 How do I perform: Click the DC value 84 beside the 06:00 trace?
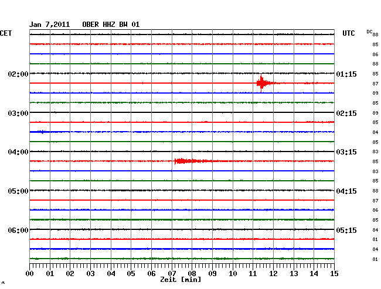(375, 230)
